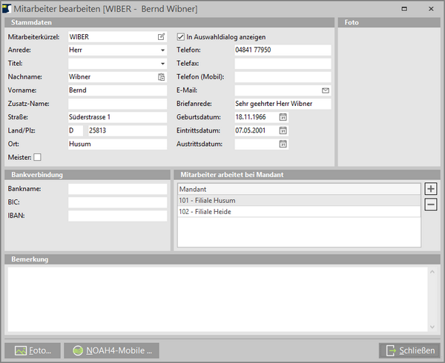Open the Austrittsdatum calendar picker
Image resolution: width=445 pixels, height=363 pixels.
coord(283,144)
